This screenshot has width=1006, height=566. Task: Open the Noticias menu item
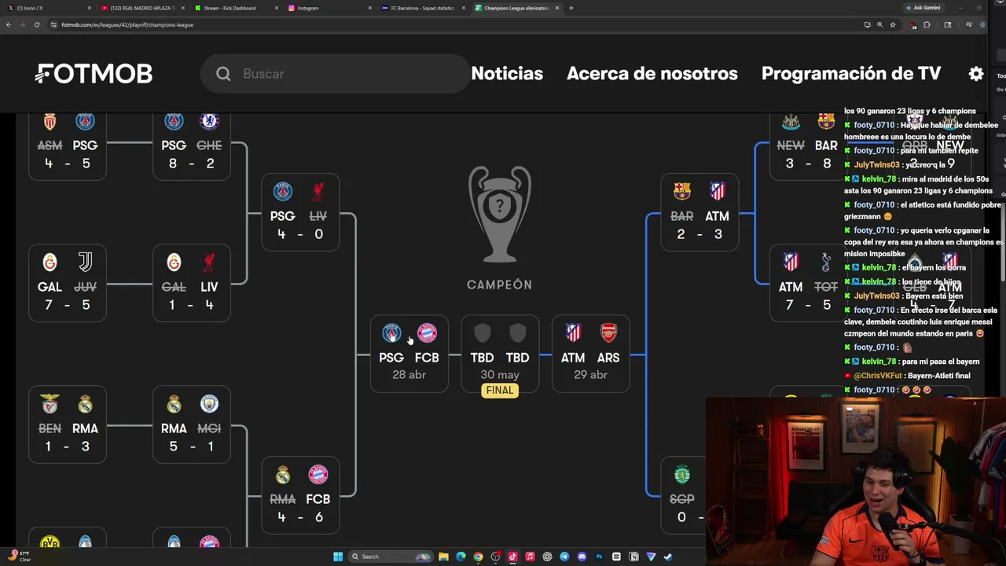(x=507, y=73)
